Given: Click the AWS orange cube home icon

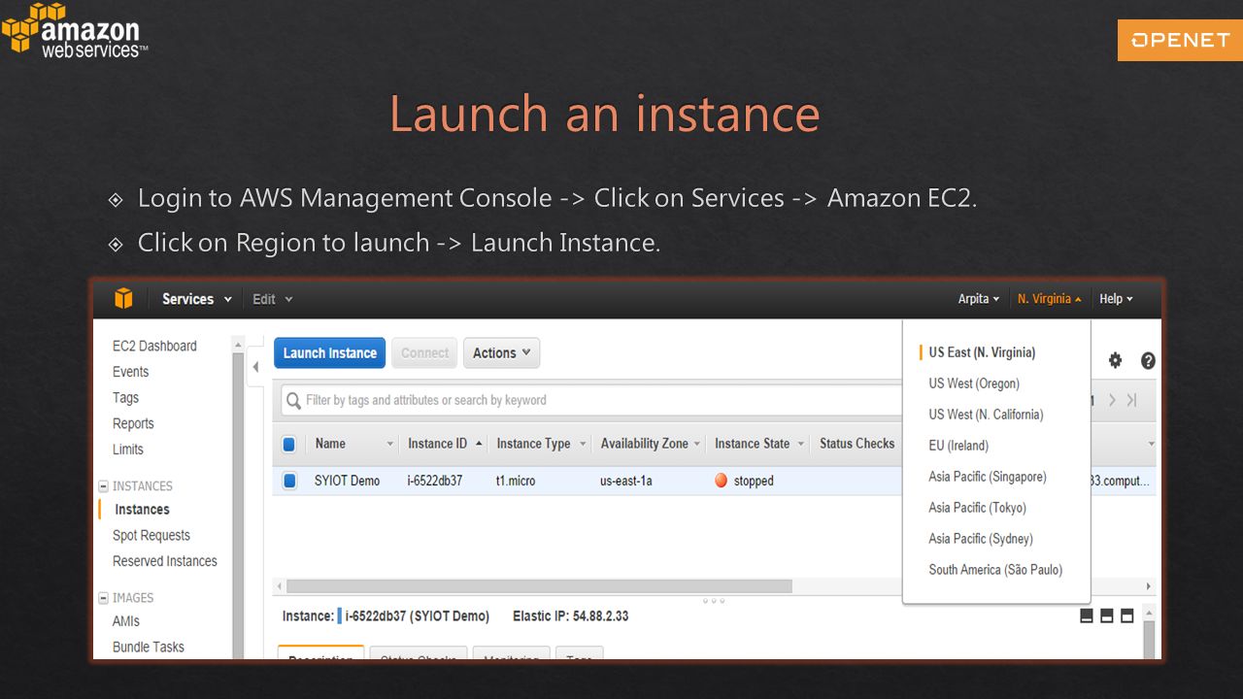Looking at the screenshot, I should (123, 299).
